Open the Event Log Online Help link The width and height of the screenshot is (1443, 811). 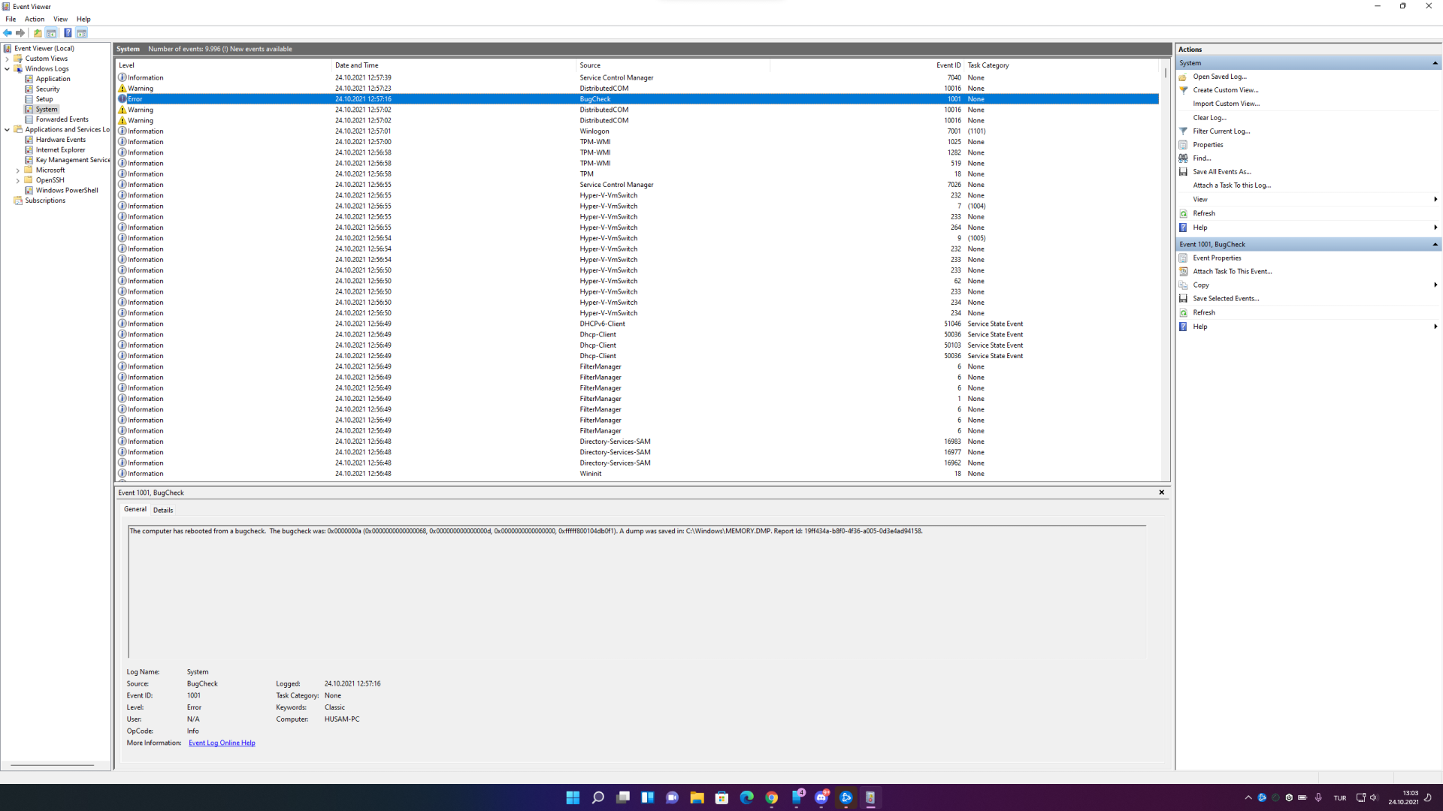[x=222, y=743]
